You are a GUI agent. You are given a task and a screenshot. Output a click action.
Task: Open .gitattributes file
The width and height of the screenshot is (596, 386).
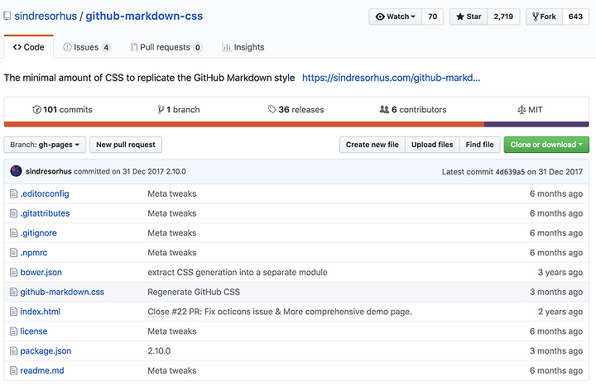(45, 214)
